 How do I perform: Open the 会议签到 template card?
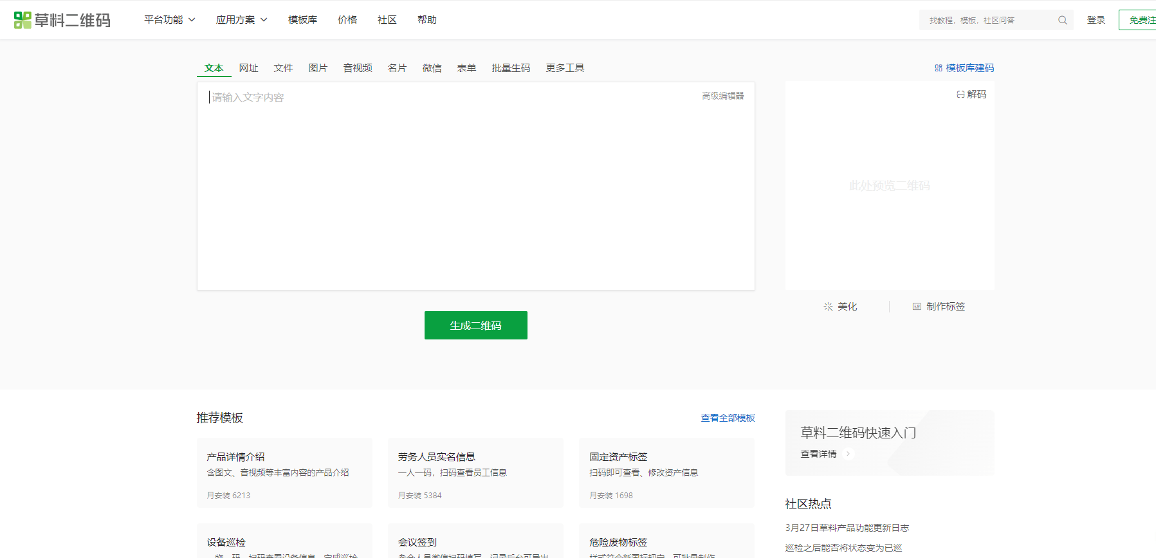coord(475,541)
